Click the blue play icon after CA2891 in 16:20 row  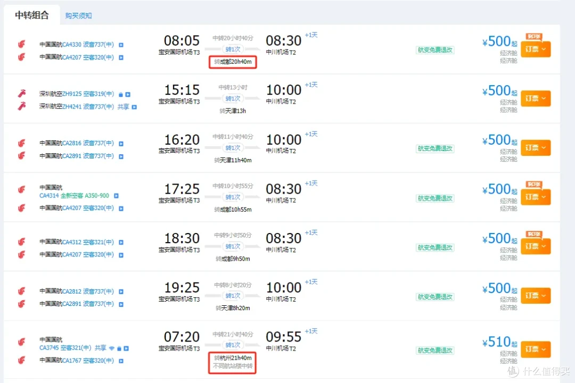(121, 156)
